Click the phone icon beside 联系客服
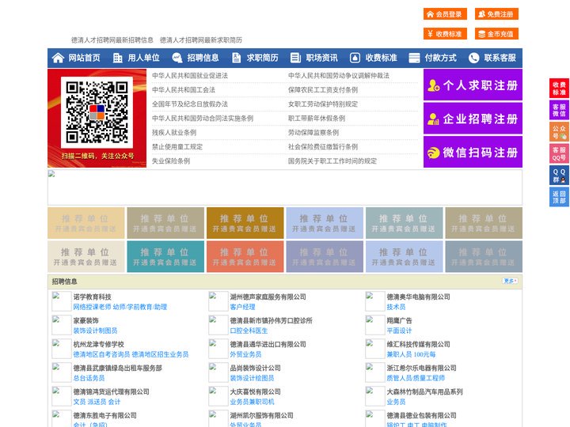Viewport: 570px width, 427px height. (473, 58)
